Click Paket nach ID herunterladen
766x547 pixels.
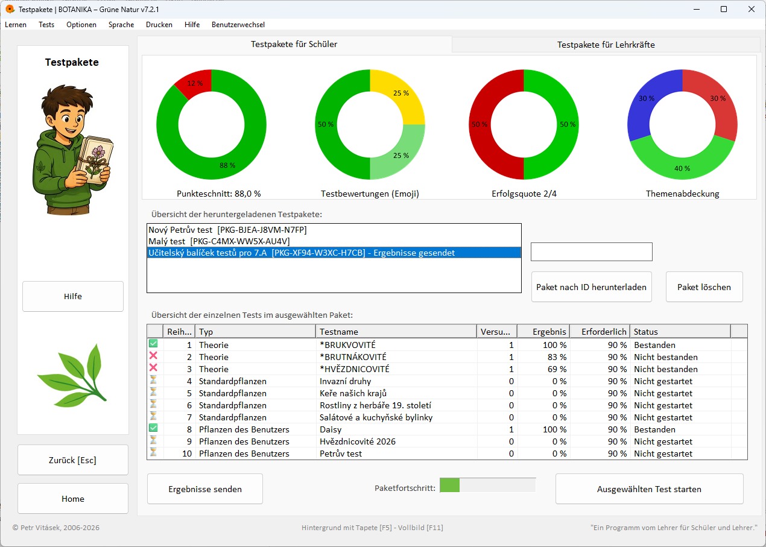pyautogui.click(x=591, y=287)
